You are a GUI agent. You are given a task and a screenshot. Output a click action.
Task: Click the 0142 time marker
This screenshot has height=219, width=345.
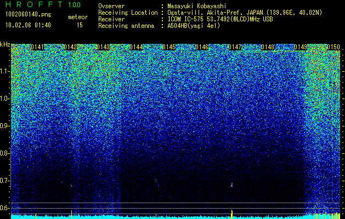point(70,47)
